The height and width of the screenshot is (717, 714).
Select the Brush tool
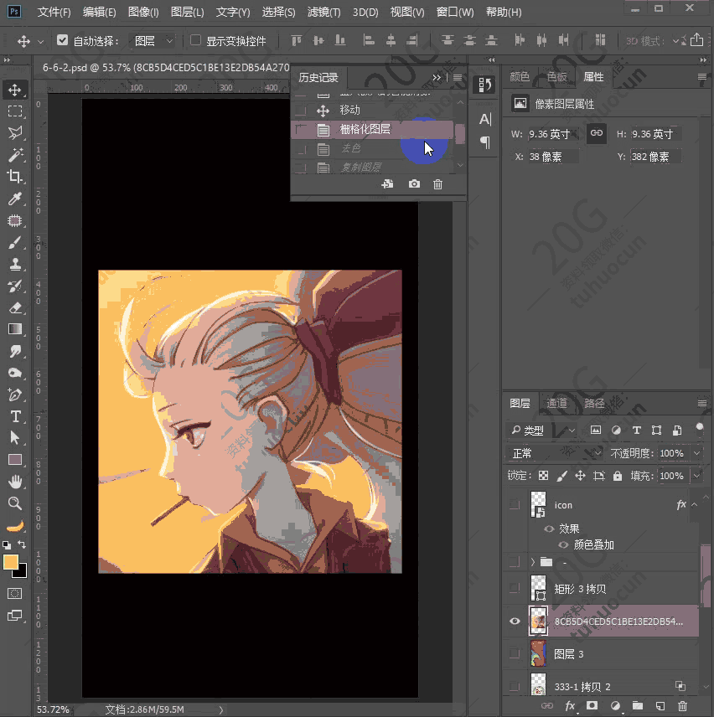tap(14, 242)
